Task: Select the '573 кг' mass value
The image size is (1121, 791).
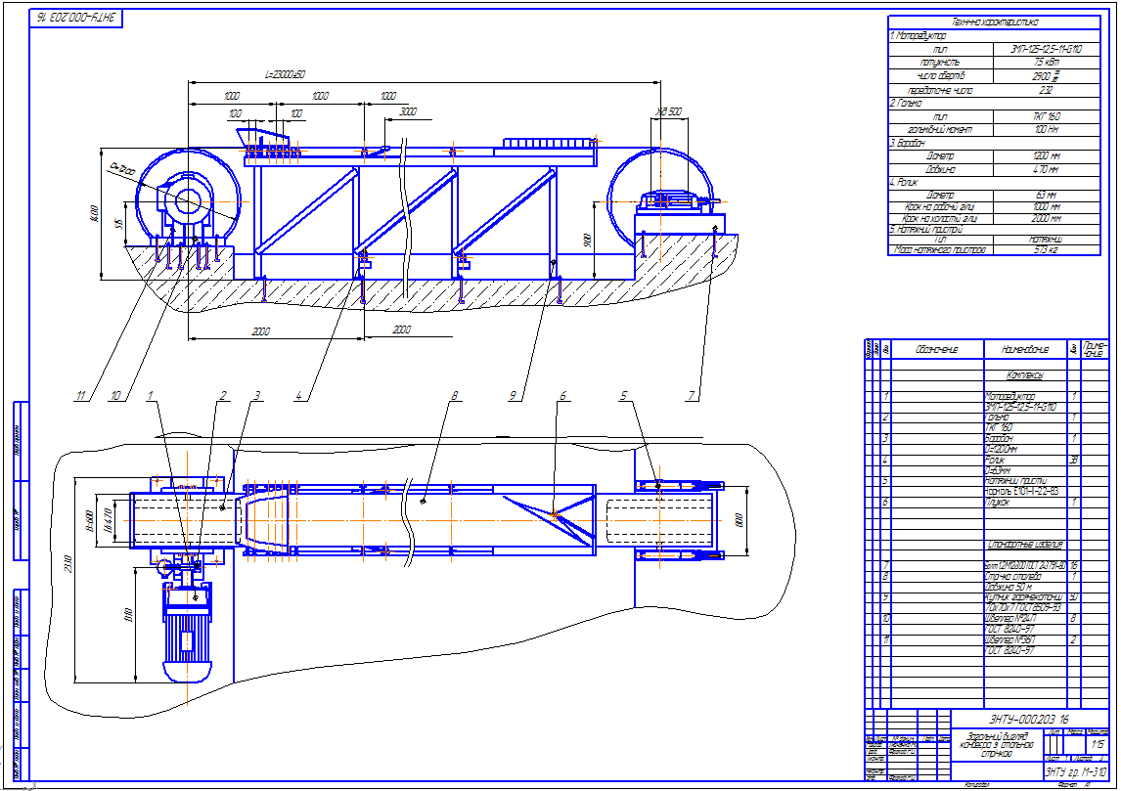Action: (x=1046, y=250)
